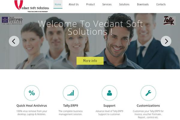180x120 pixels.
Task: Click the signal bars icon above Tally.ERP9
Action: 70,93
